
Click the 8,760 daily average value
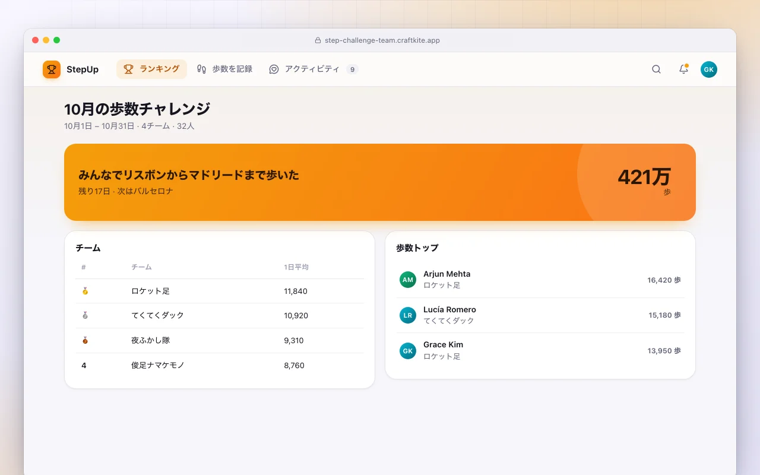coord(294,366)
